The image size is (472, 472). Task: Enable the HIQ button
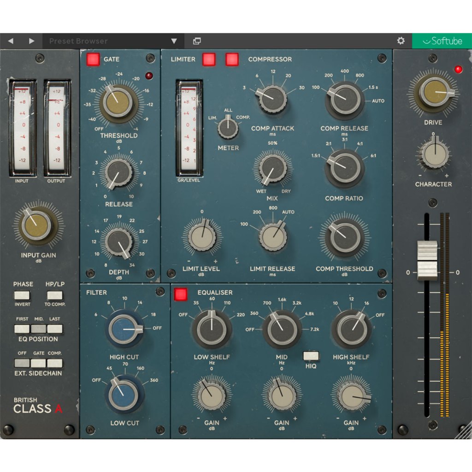tap(311, 355)
